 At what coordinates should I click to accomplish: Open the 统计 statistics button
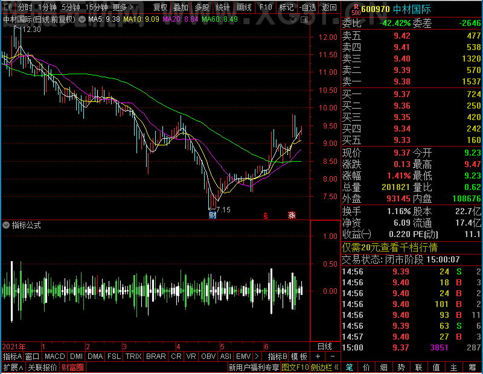[223, 7]
